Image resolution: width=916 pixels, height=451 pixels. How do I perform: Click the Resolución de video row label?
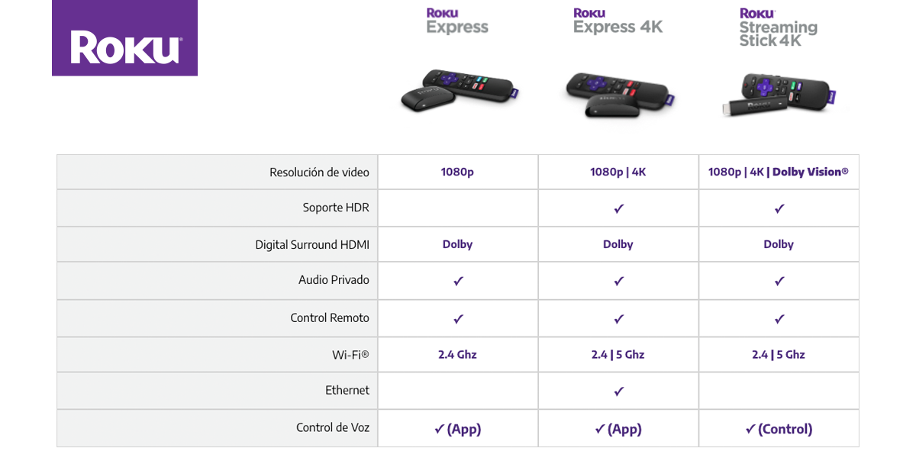click(x=319, y=172)
